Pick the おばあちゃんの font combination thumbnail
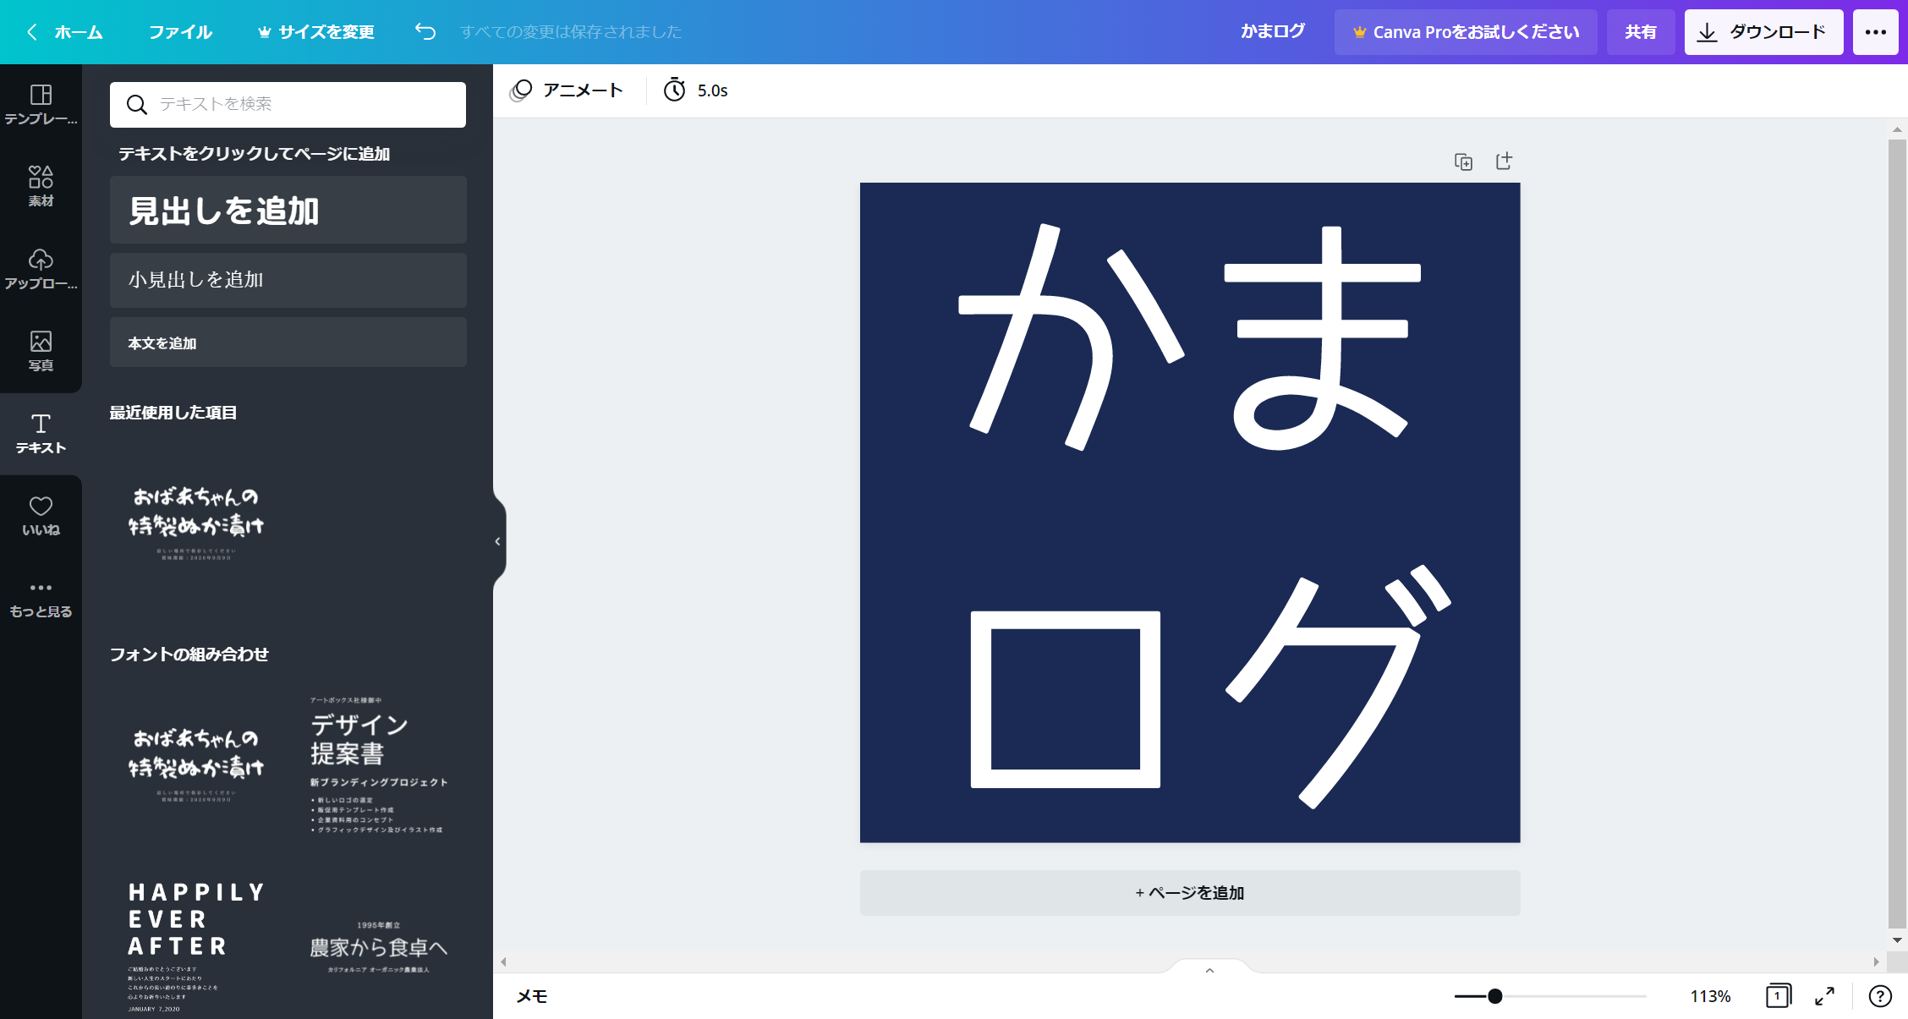1908x1019 pixels. click(196, 764)
